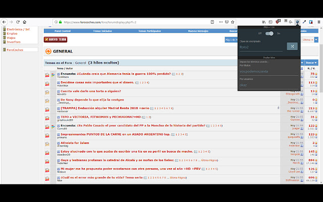Expand the Buscar dropdown in thread header
Screen dimensions: 323x202
tap(310, 63)
